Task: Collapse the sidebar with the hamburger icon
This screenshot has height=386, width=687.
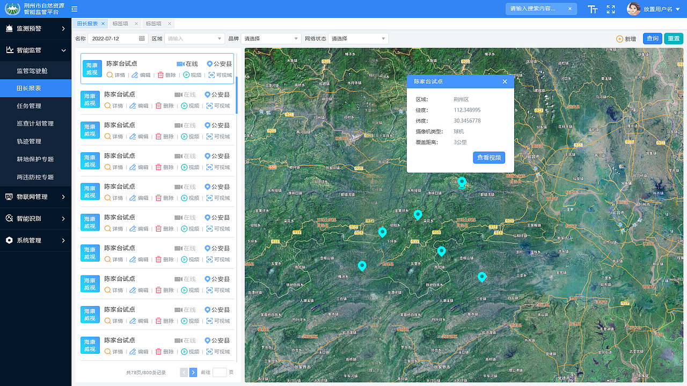Action: 74,9
